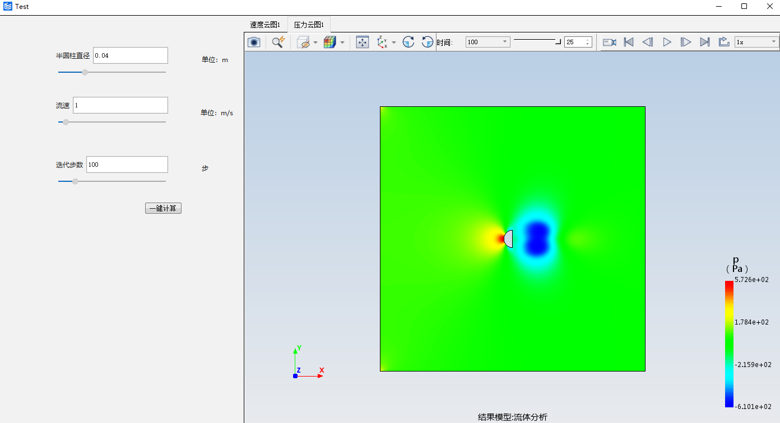Decrease frame number with spinner down arrow
The height and width of the screenshot is (423, 780).
click(x=588, y=44)
